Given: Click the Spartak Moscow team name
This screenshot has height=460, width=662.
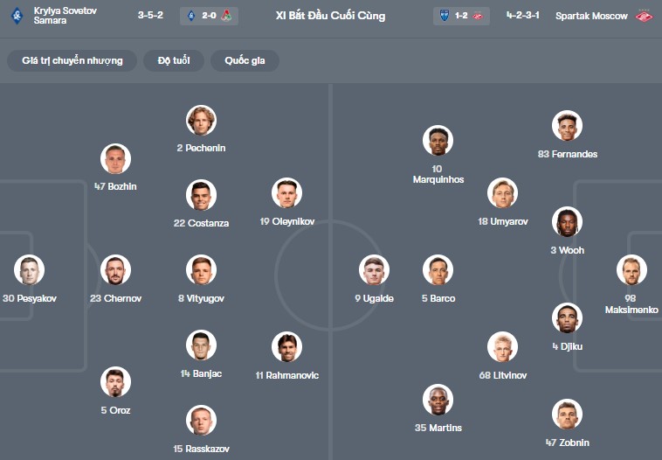Looking at the screenshot, I should click(x=591, y=16).
